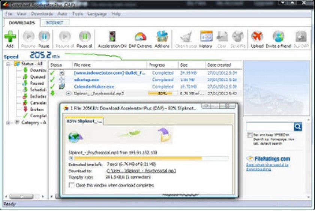This screenshot has width=315, height=211.
Task: Click See what the world is downloading
Action: tap(267, 167)
